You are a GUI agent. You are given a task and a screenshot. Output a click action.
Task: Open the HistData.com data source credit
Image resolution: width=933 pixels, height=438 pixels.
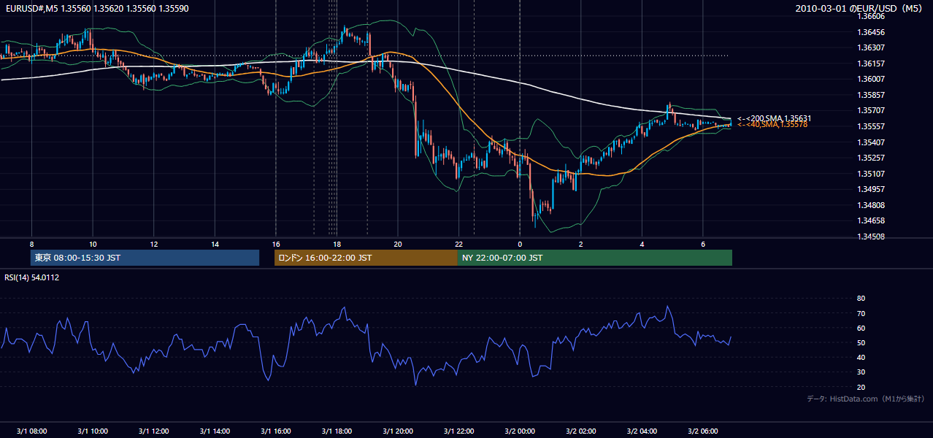[x=866, y=399]
